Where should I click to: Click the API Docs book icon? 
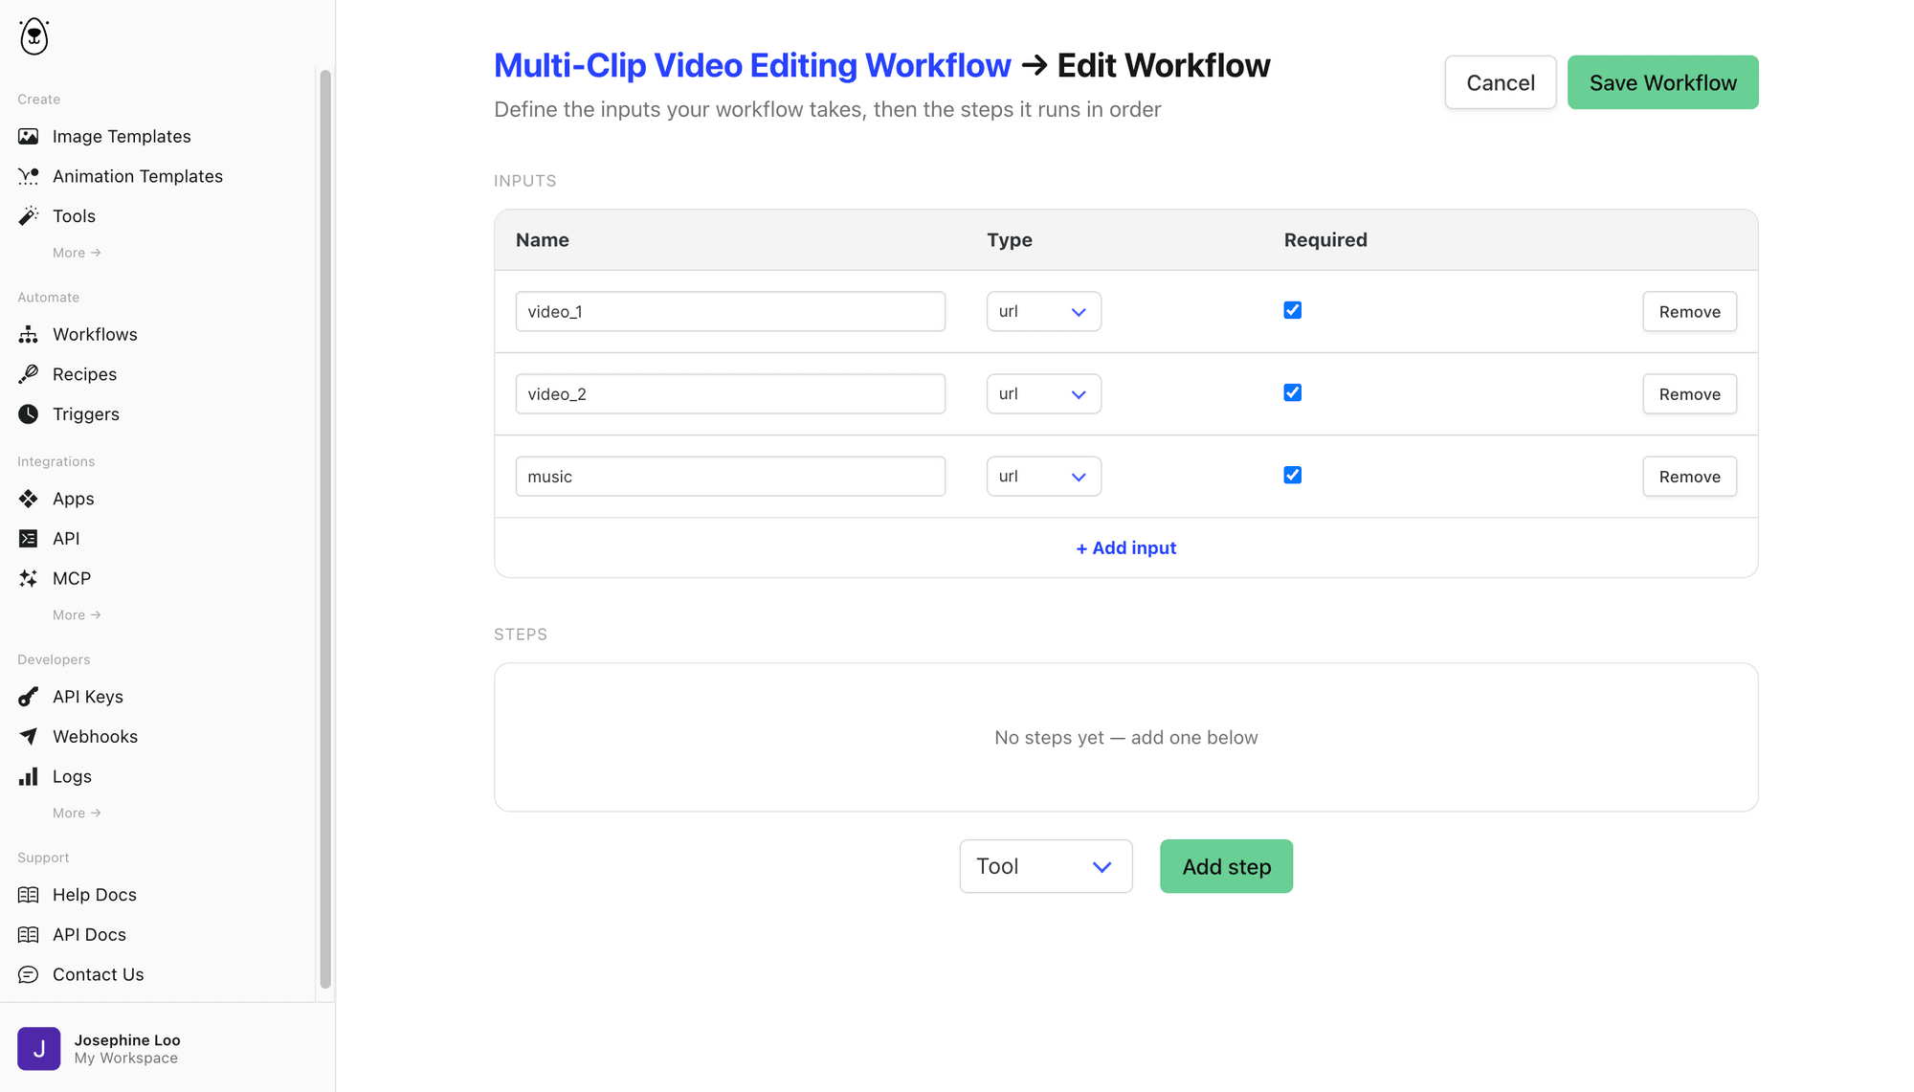[x=29, y=935]
